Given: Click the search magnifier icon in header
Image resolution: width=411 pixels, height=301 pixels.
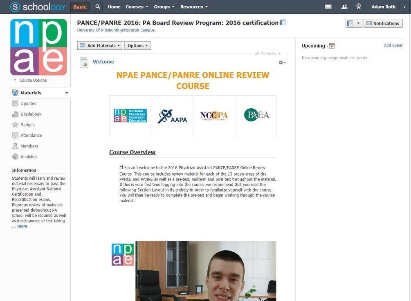Looking at the screenshot, I should click(x=98, y=7).
